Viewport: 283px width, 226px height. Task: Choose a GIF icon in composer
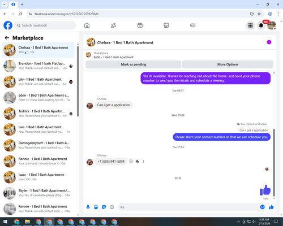point(112,207)
